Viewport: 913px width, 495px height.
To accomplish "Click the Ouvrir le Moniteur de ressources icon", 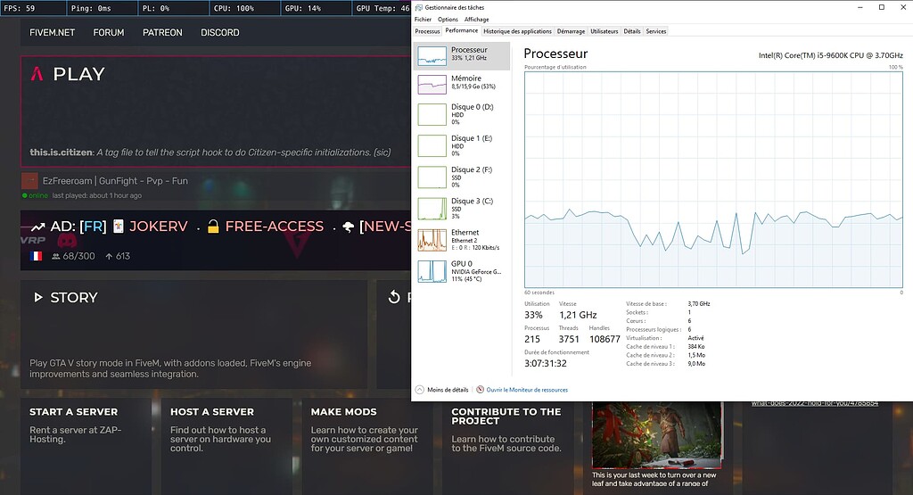I will 481,390.
